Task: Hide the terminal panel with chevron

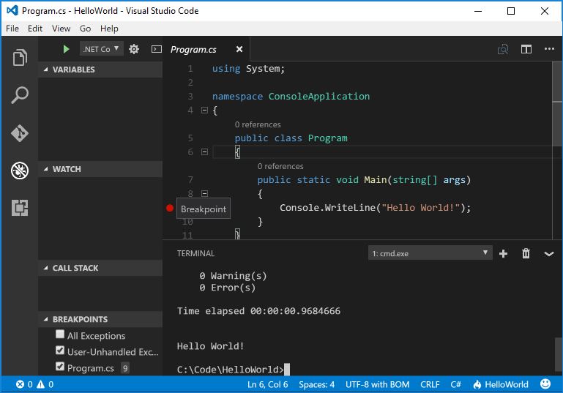Action: point(549,254)
